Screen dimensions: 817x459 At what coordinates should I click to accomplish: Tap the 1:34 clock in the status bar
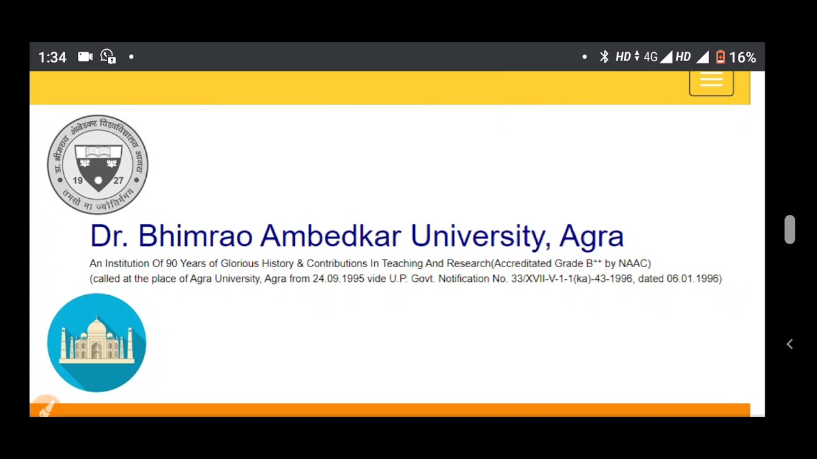(x=52, y=57)
